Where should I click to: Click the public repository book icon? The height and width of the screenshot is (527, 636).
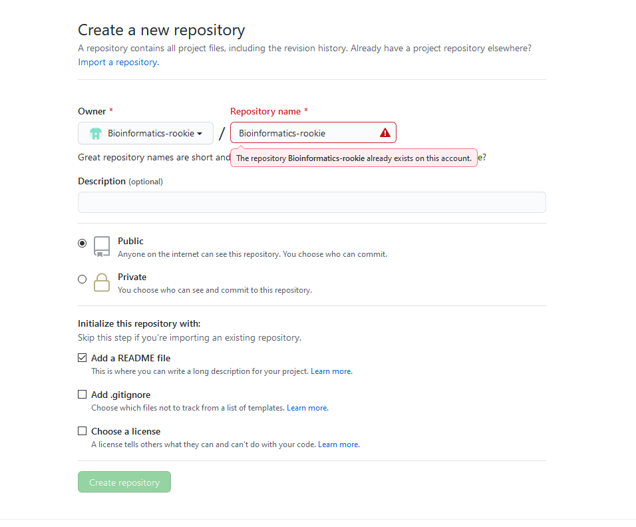[102, 246]
